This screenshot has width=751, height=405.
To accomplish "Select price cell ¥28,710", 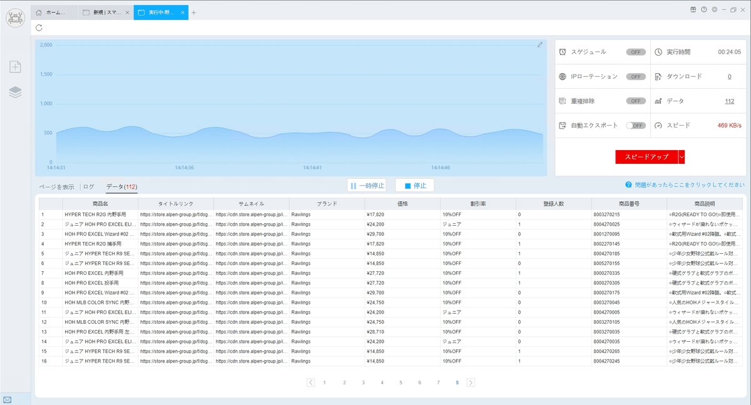I will click(x=402, y=331).
